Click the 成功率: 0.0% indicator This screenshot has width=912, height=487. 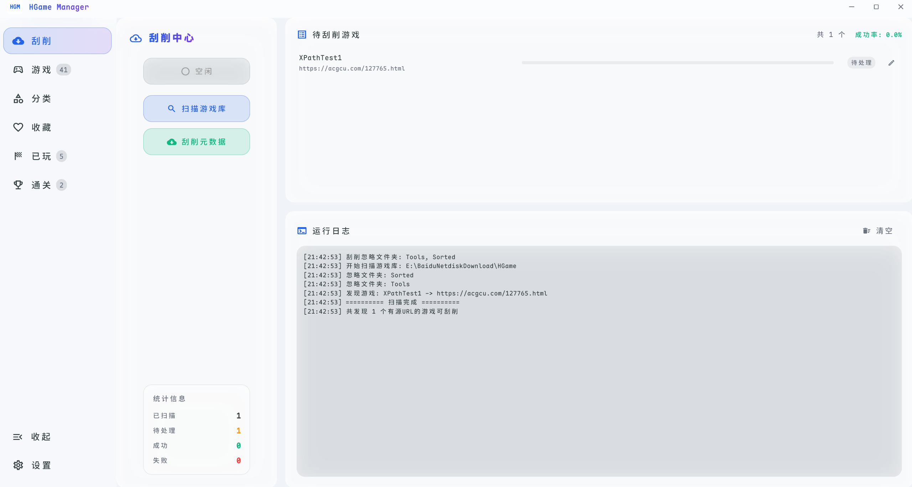879,35
